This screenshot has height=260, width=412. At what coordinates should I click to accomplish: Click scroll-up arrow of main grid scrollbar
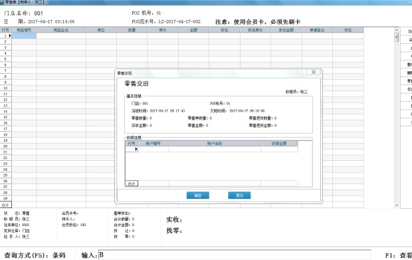point(397,31)
